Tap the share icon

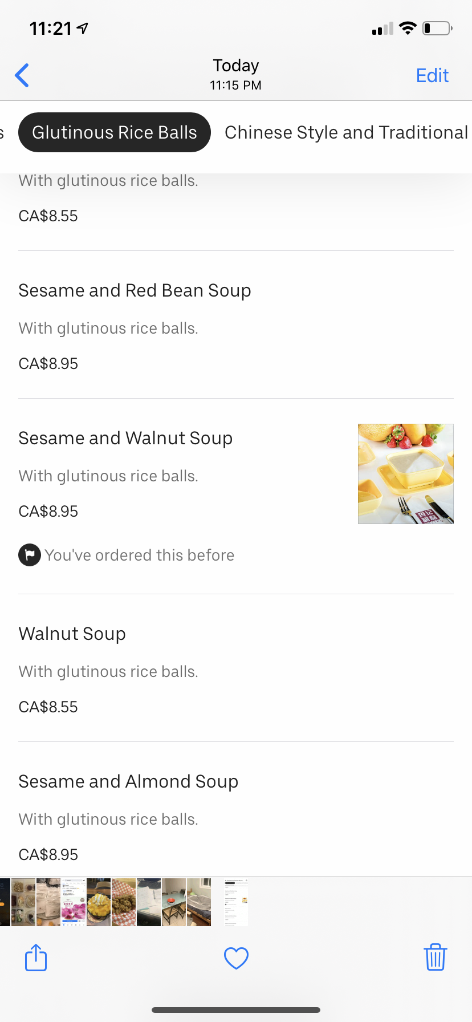(36, 958)
